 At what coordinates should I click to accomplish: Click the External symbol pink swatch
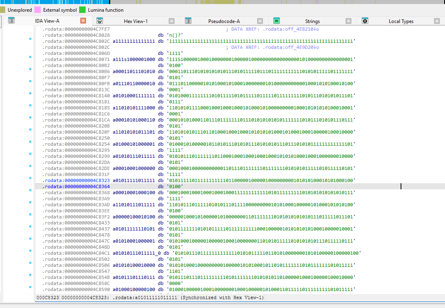point(38,10)
